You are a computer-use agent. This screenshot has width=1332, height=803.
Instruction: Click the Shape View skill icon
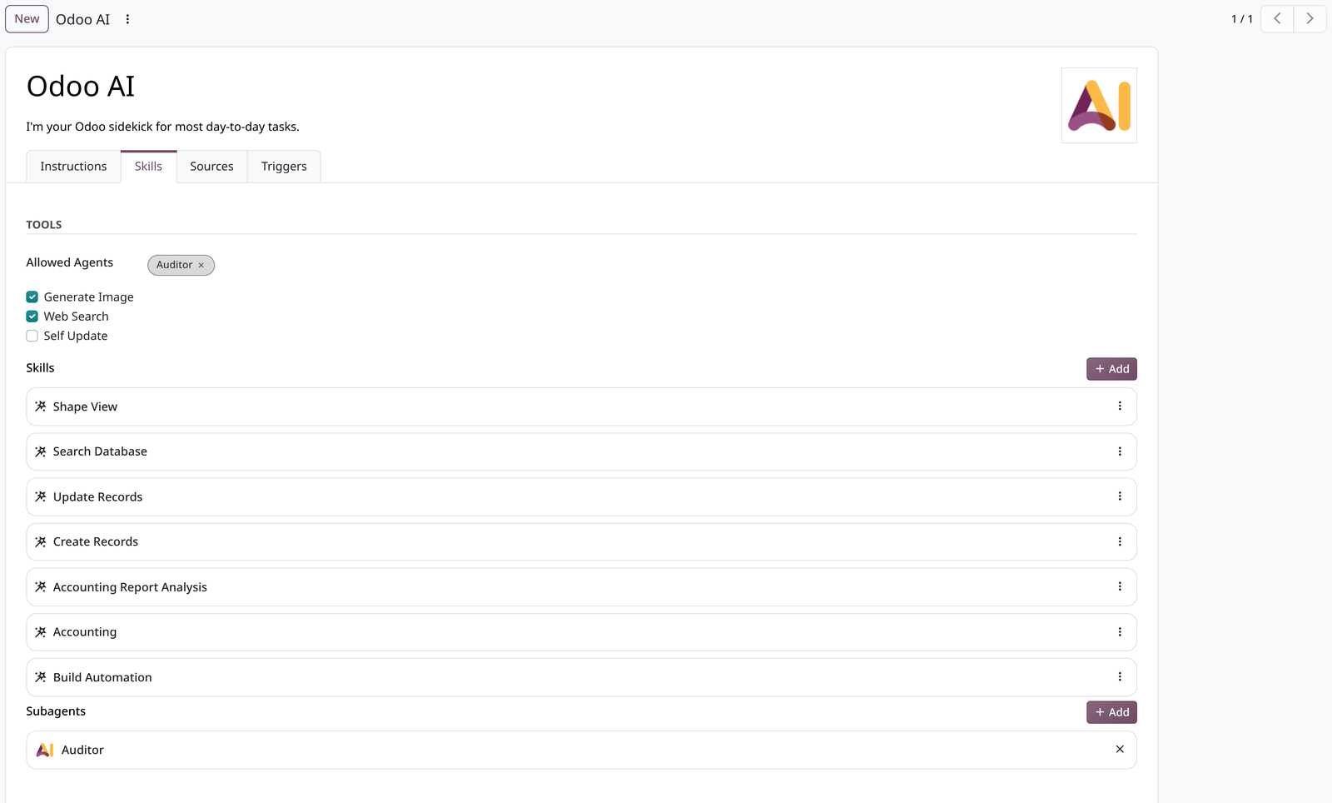pos(41,406)
